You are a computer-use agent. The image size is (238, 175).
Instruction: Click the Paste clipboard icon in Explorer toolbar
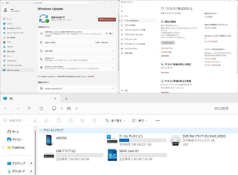point(59,121)
